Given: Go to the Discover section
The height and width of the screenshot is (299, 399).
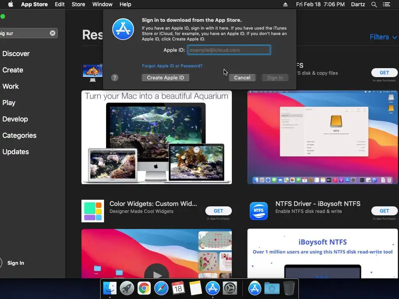Looking at the screenshot, I should 16,54.
